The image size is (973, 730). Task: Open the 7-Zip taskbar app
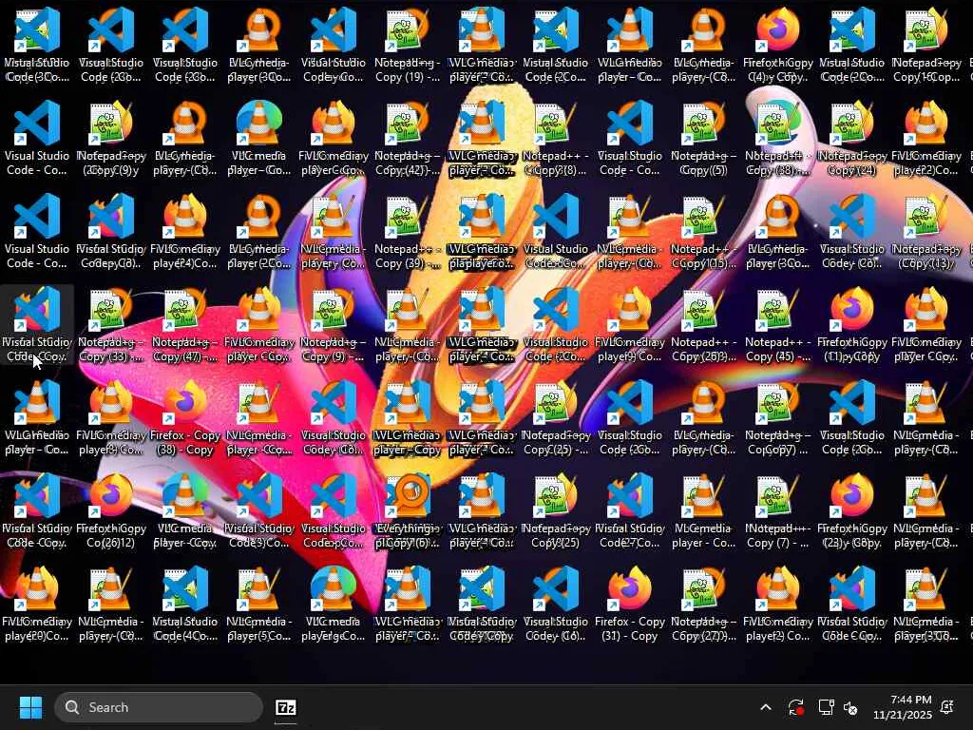pyautogui.click(x=285, y=707)
